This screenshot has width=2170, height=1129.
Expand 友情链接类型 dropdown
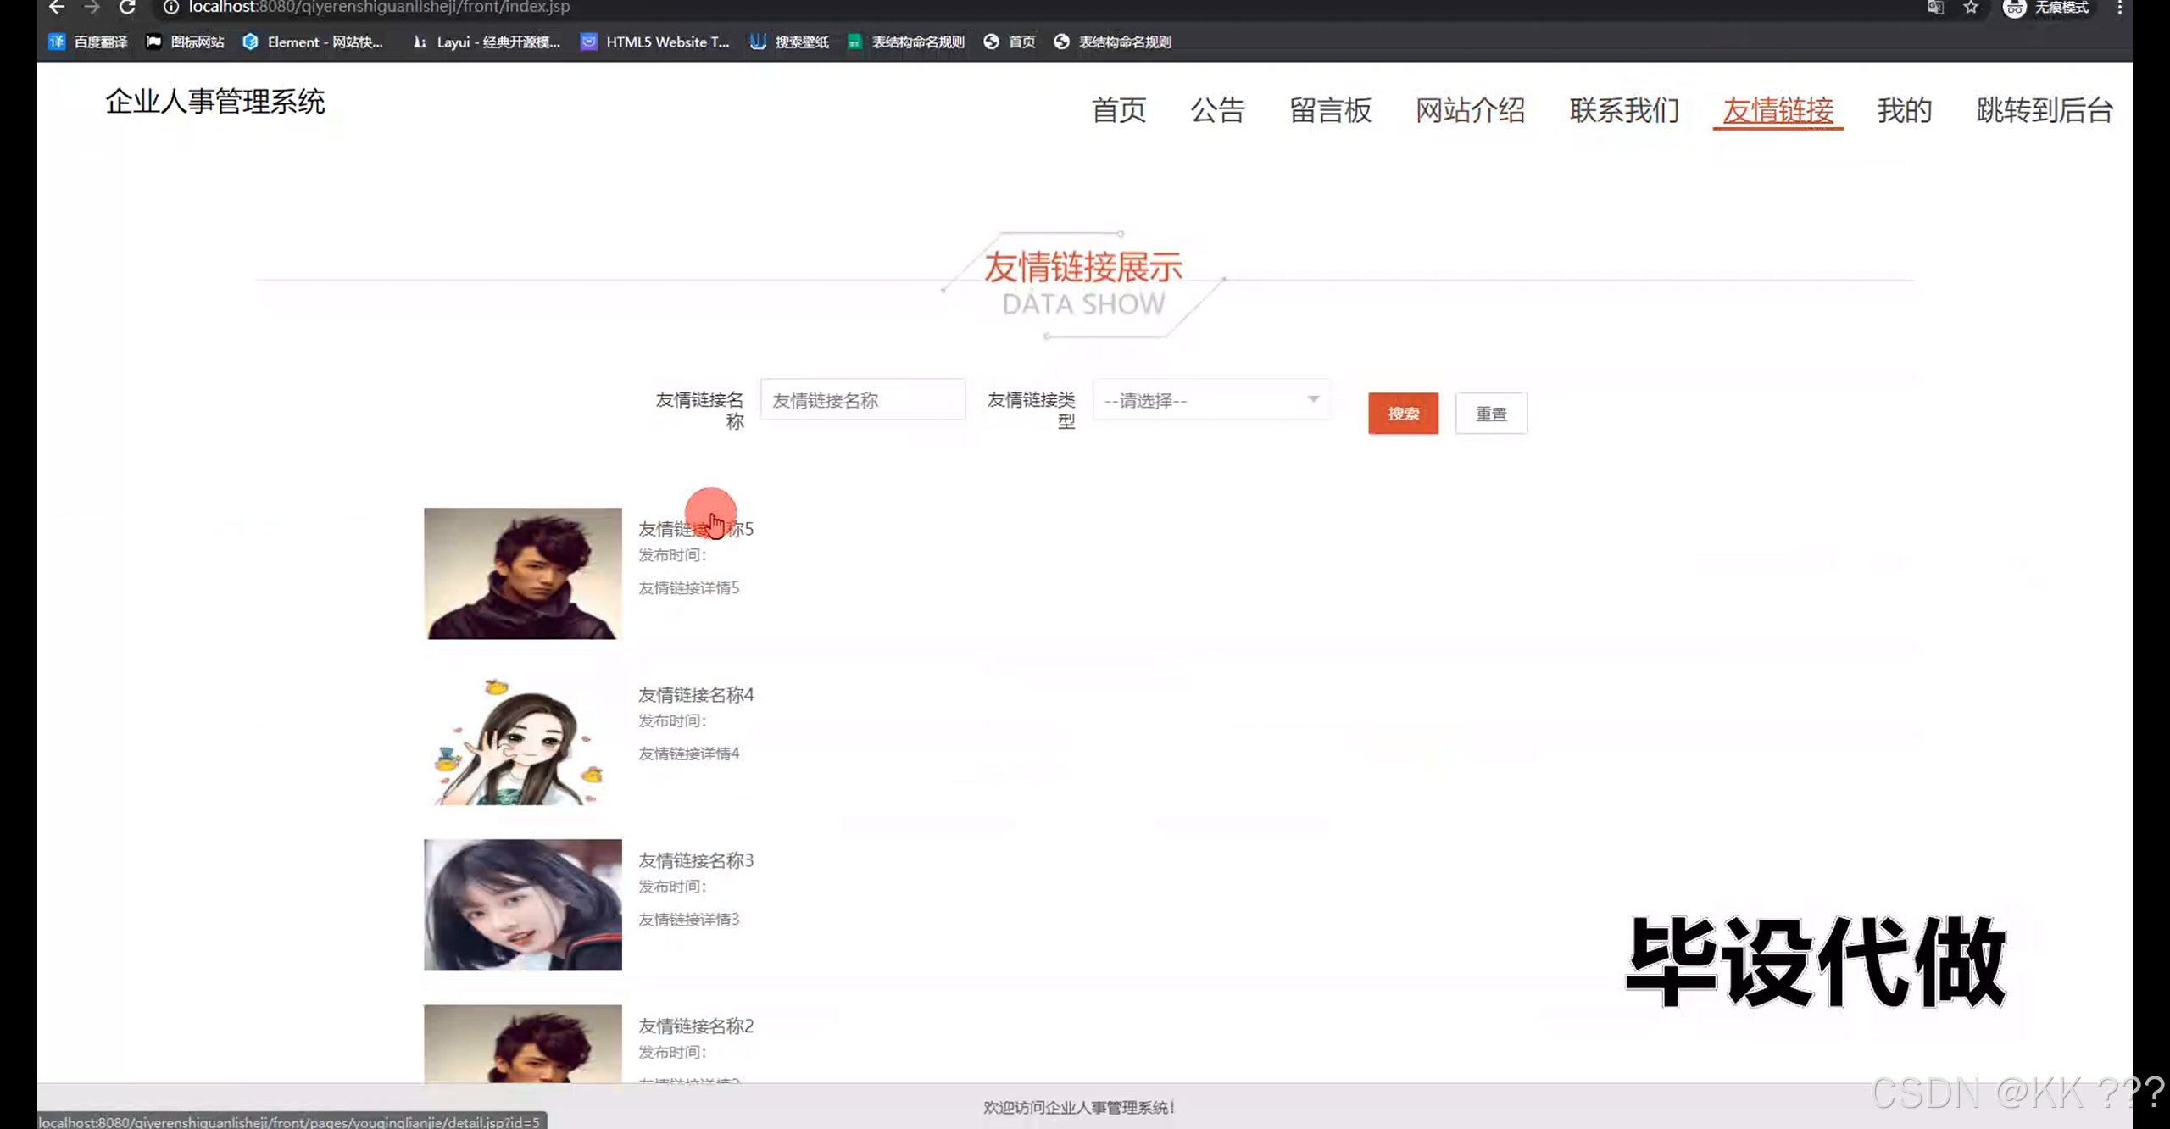[x=1210, y=400]
